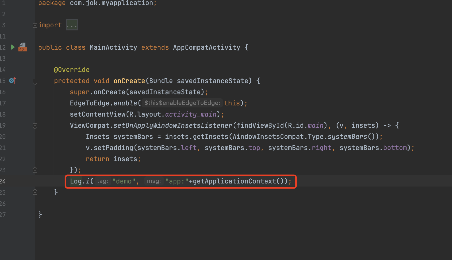The height and width of the screenshot is (260, 452).
Task: Click the systemBars.bottom field reference
Action: 395,148
